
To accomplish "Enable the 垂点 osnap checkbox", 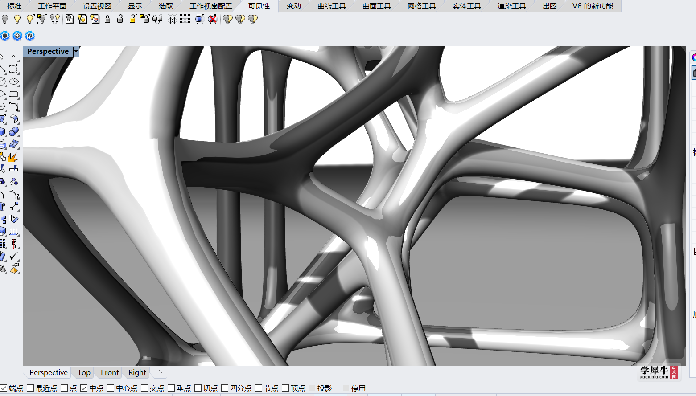I will coord(171,388).
